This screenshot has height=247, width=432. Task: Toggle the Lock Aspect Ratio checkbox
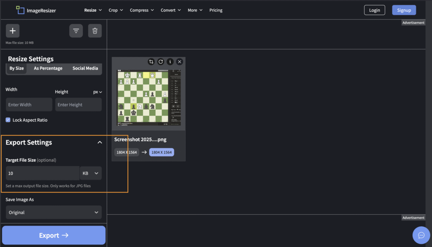coord(8,120)
